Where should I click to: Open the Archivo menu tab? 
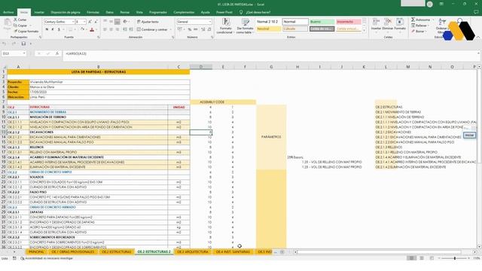tap(8, 12)
